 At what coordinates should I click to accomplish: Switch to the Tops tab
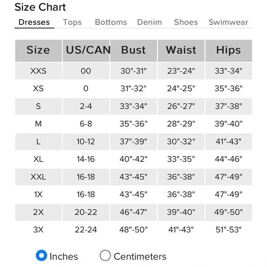pyautogui.click(x=72, y=22)
